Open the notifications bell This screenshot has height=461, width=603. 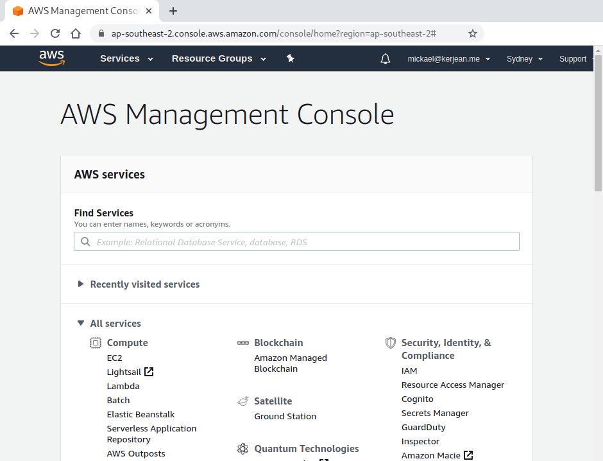pos(386,59)
